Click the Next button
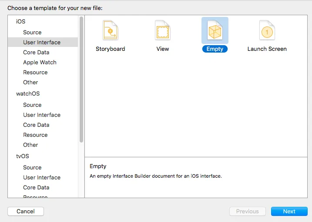 (289, 212)
